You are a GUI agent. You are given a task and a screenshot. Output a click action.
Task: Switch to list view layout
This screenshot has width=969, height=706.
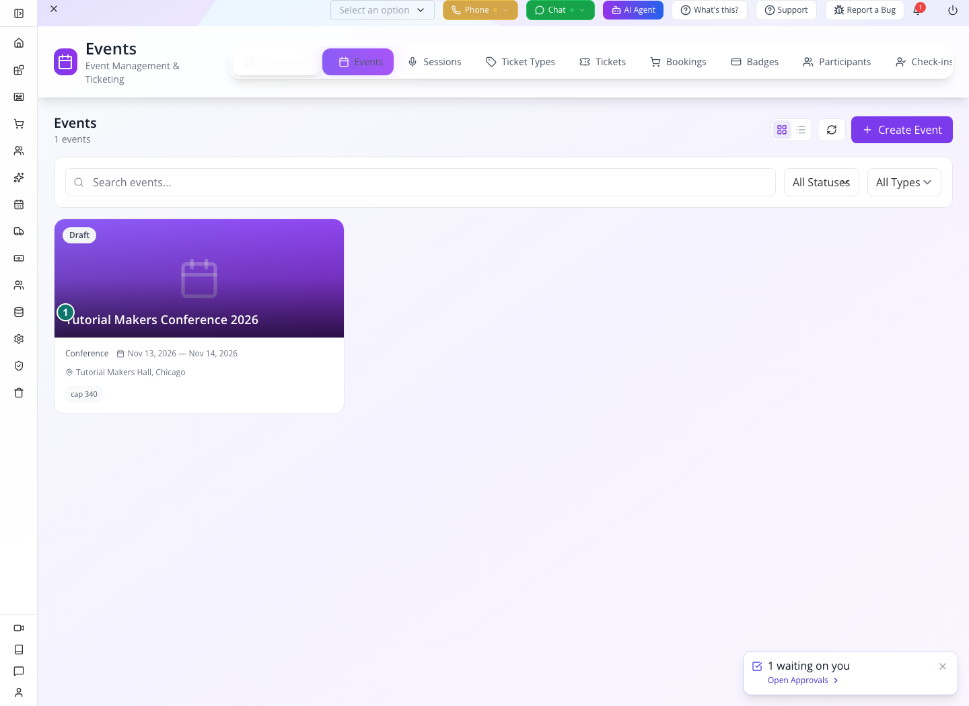[801, 130]
